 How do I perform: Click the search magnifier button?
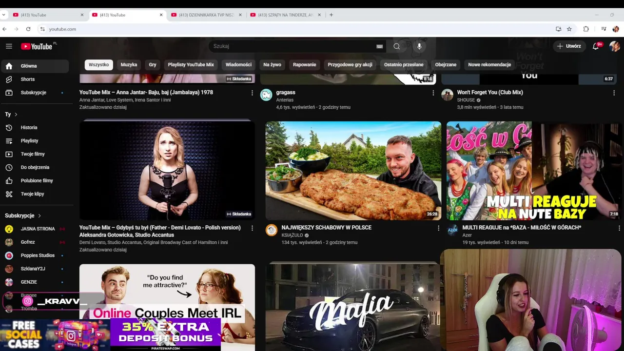pos(397,46)
